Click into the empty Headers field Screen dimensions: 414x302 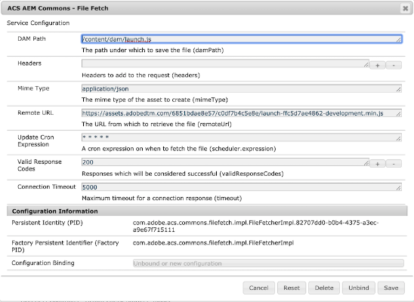pos(225,63)
